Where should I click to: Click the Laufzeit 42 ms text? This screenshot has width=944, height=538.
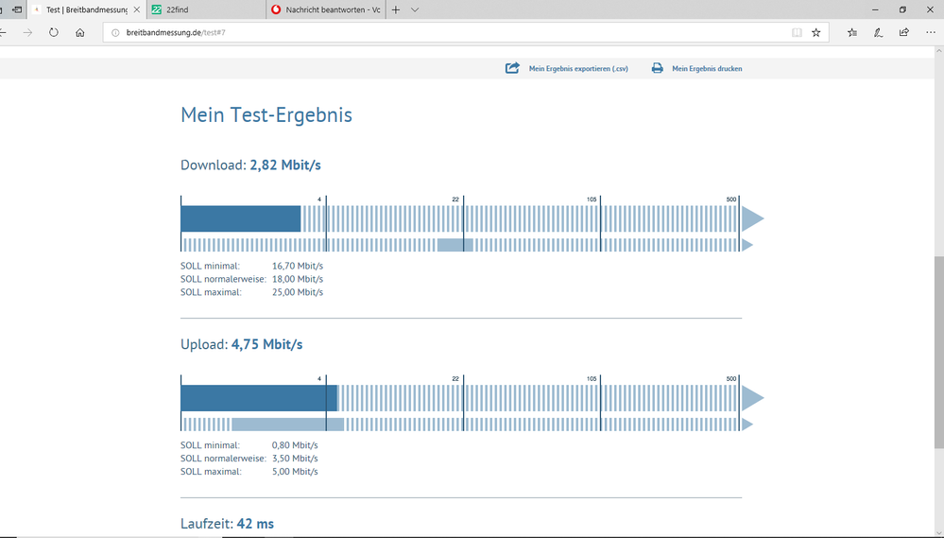tap(227, 524)
